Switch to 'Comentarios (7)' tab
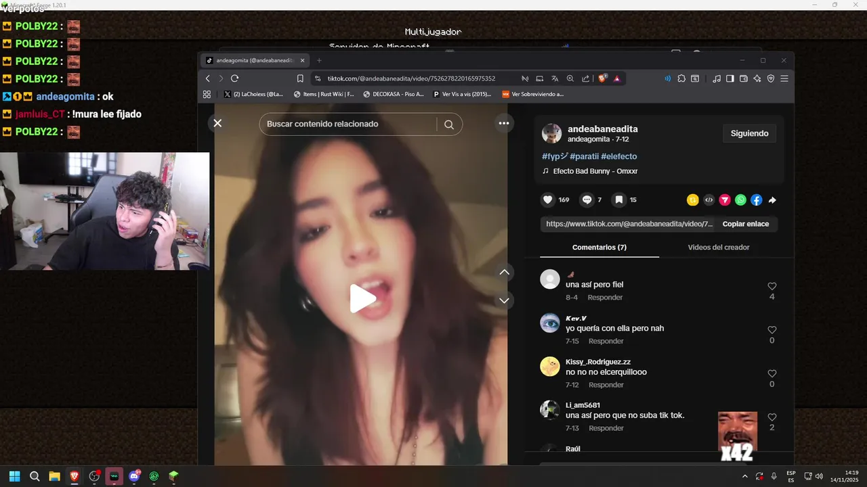The width and height of the screenshot is (867, 487). 599,248
